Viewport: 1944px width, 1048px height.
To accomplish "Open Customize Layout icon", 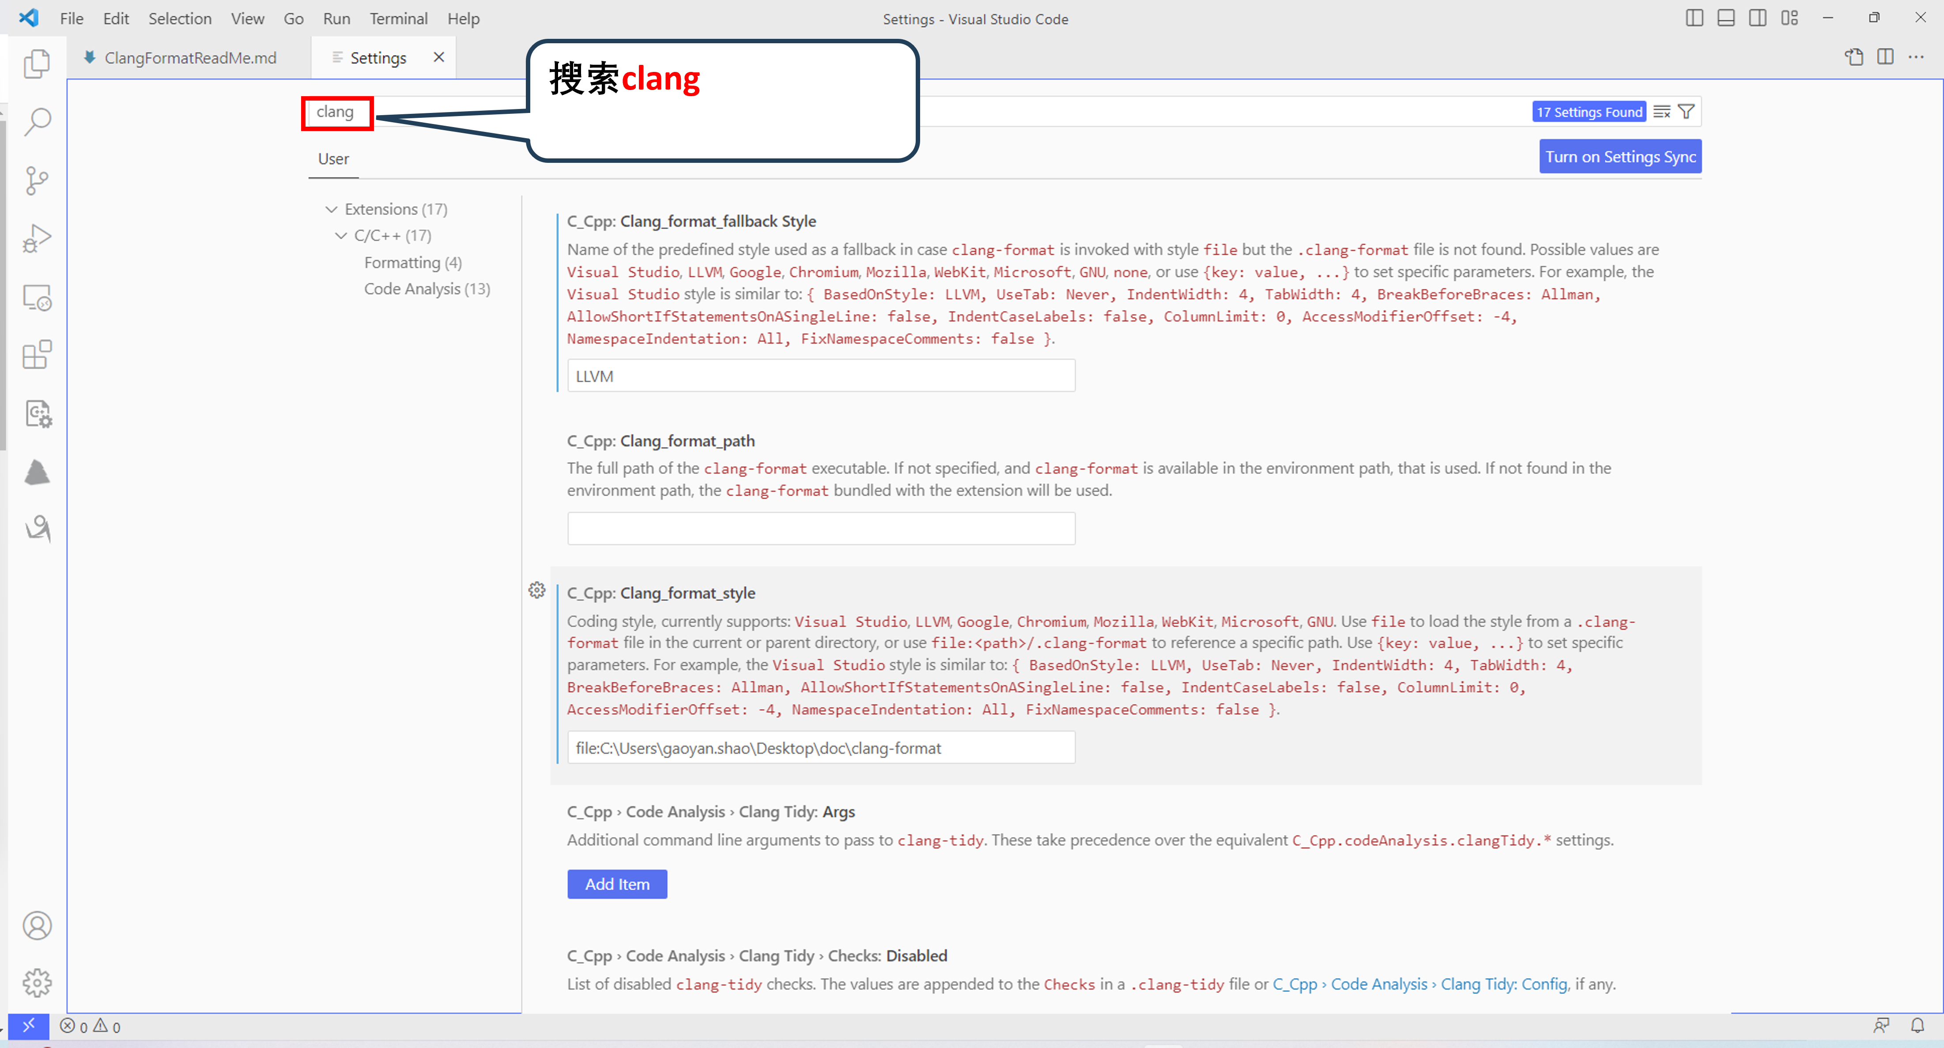I will 1789,18.
